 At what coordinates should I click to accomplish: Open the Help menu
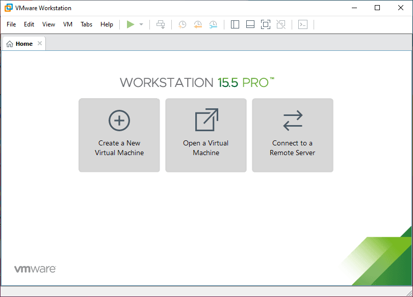107,24
